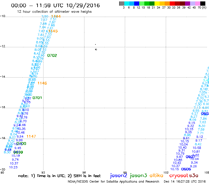Click the wave height value 7.71

pos(200,133)
